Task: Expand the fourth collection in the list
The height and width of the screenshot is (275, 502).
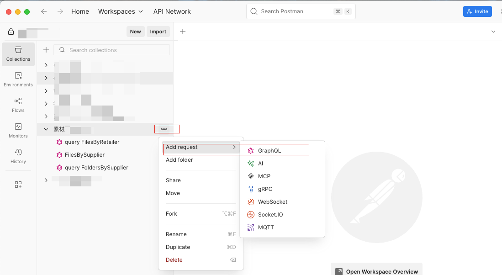Action: (x=46, y=104)
